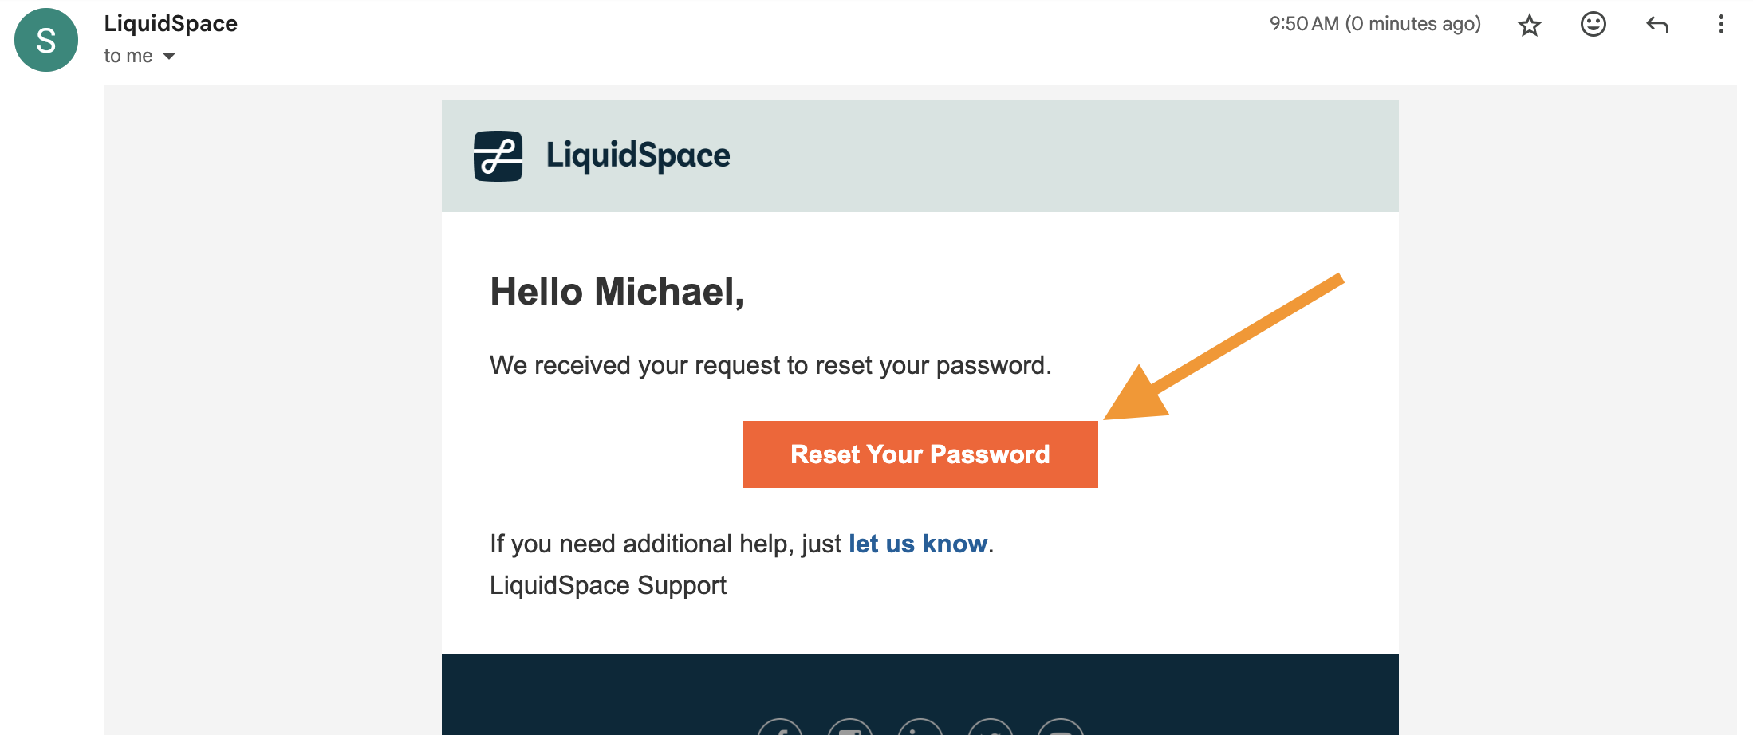
Task: Open the Twitter icon in footer
Action: 991,727
